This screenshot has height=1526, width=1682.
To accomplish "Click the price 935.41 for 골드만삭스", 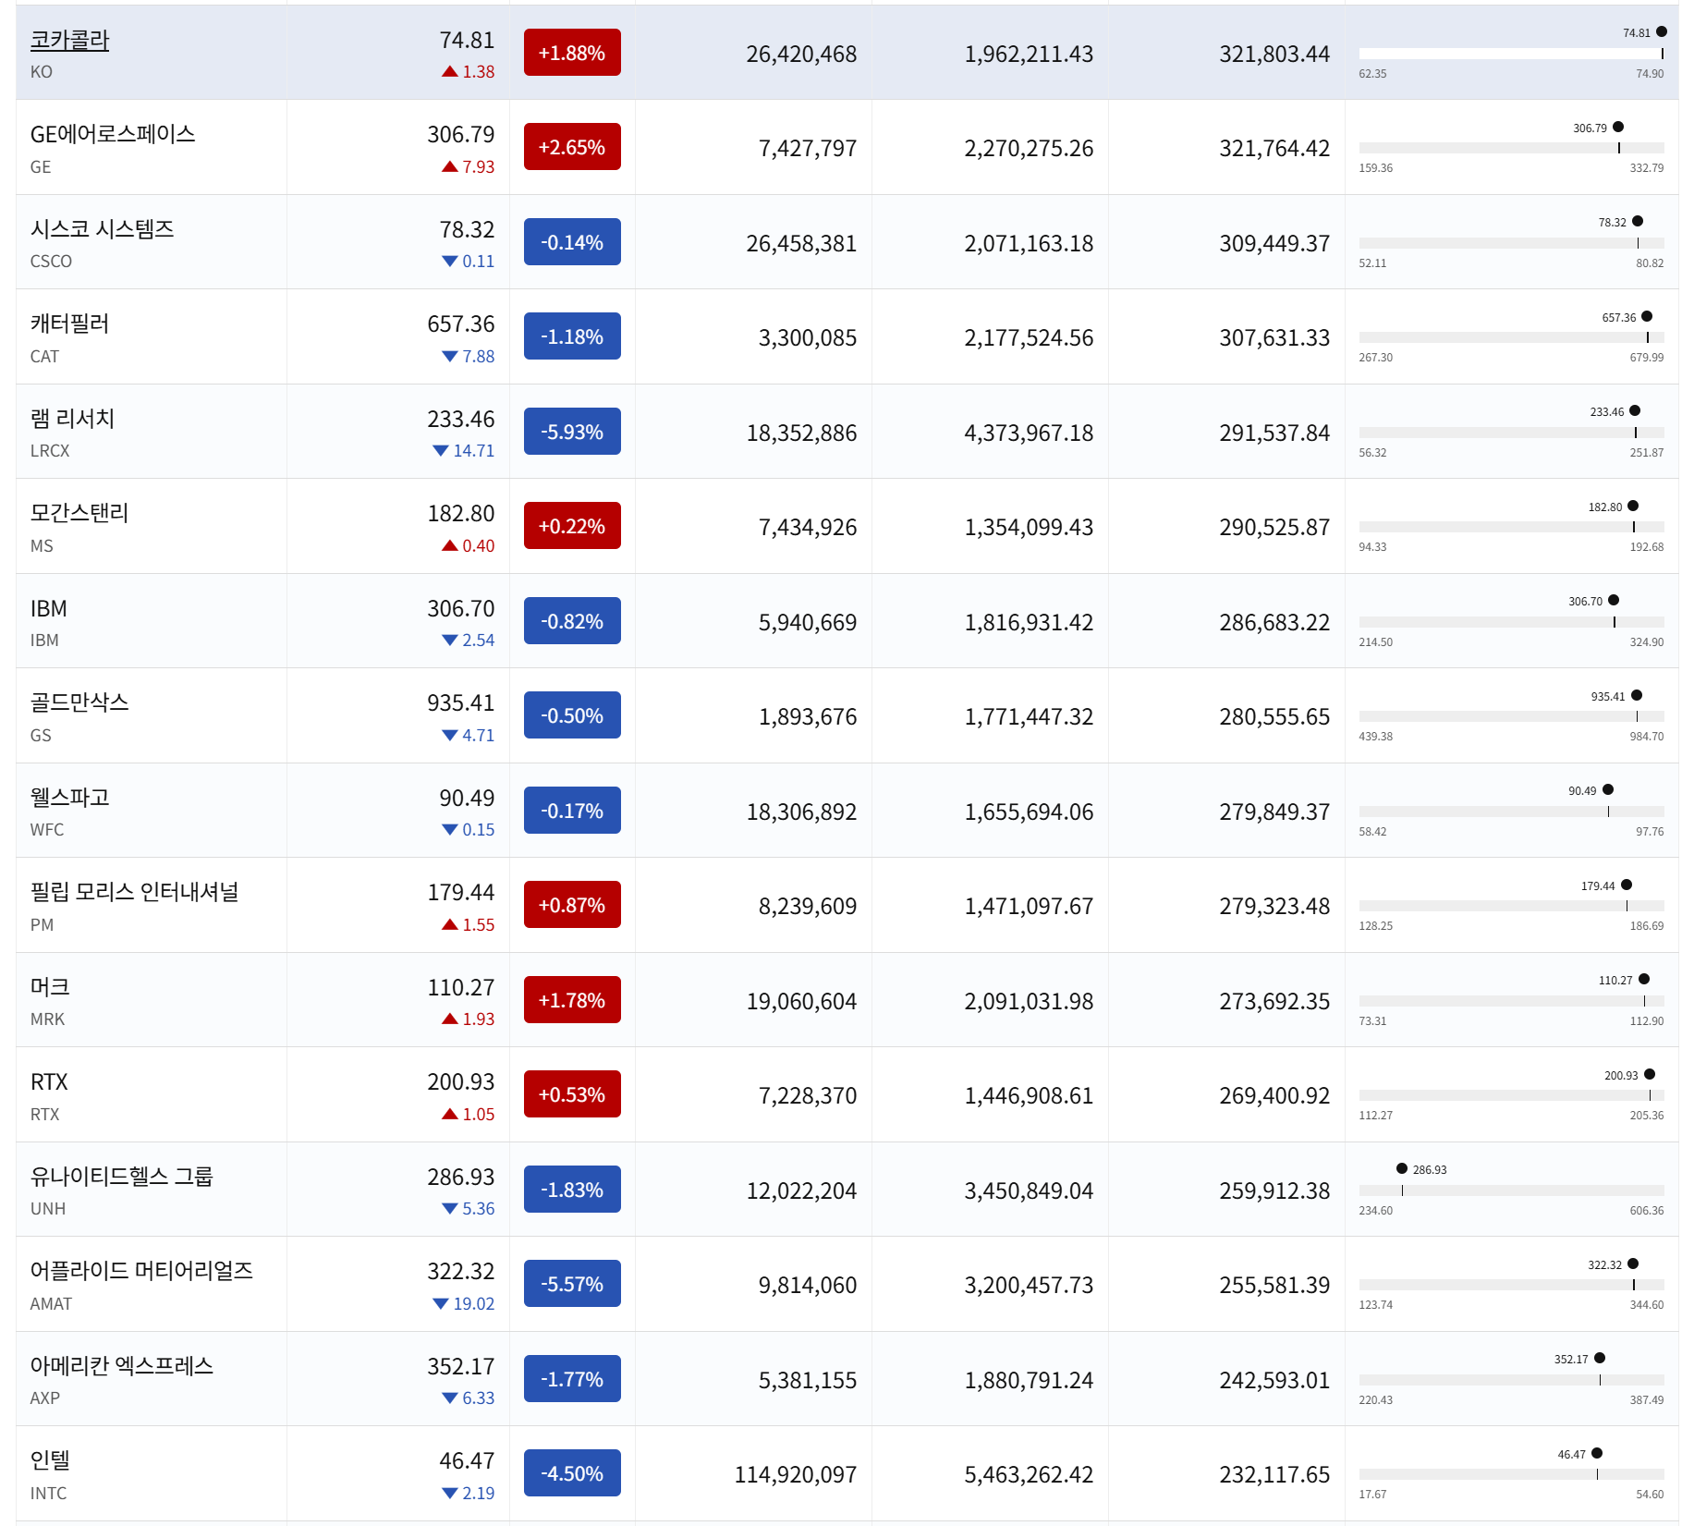I will pos(460,703).
